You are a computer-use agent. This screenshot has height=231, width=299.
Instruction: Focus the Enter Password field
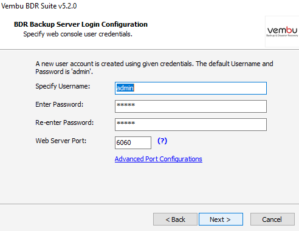coord(191,106)
